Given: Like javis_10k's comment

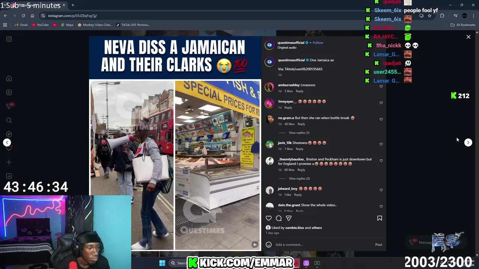Looking at the screenshot, I should (x=381, y=144).
